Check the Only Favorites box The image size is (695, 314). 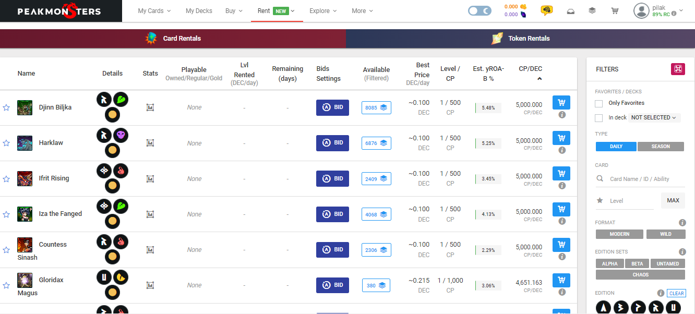599,103
